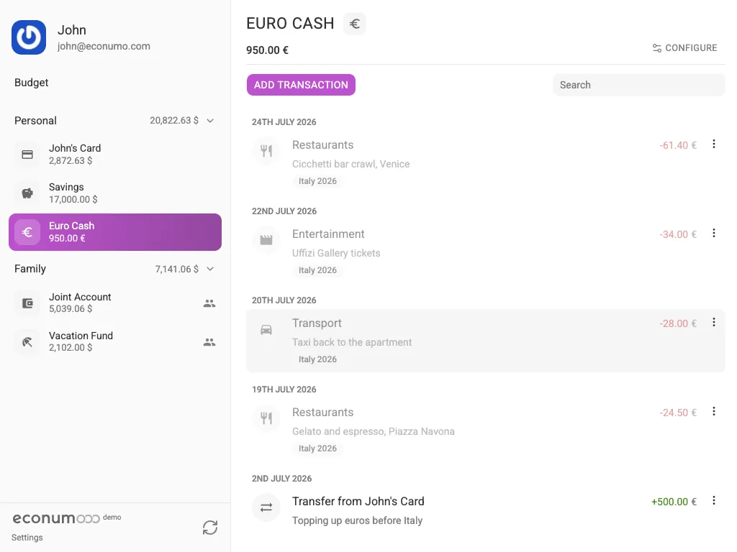
Task: Click the Family total 7,141.06 $
Action: 177,269
